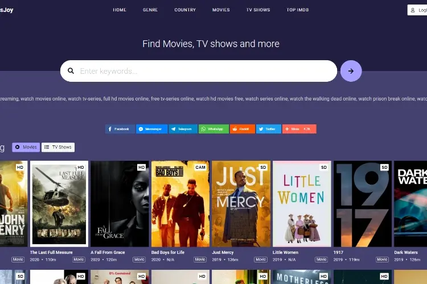
Task: Click the Movie tag under A Fall From Grace
Action: [139, 260]
